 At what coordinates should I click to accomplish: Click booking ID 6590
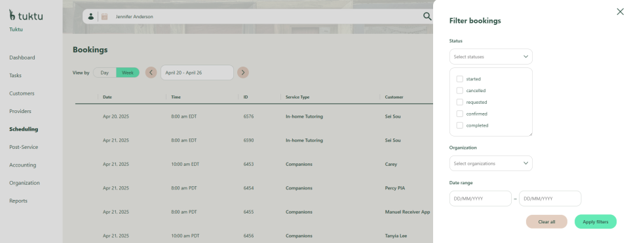248,140
